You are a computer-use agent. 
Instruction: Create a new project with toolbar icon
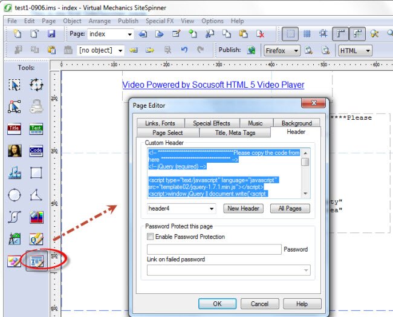(17, 34)
